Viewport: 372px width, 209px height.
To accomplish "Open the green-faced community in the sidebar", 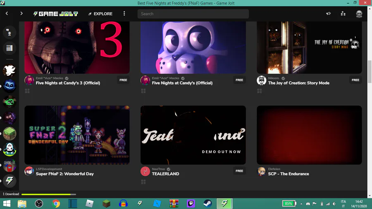I will pos(10,102).
